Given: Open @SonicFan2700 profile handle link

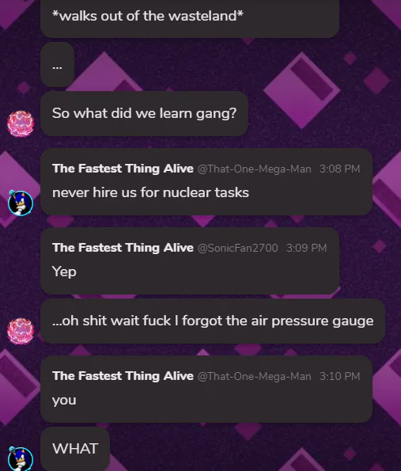Looking at the screenshot, I should pos(237,248).
